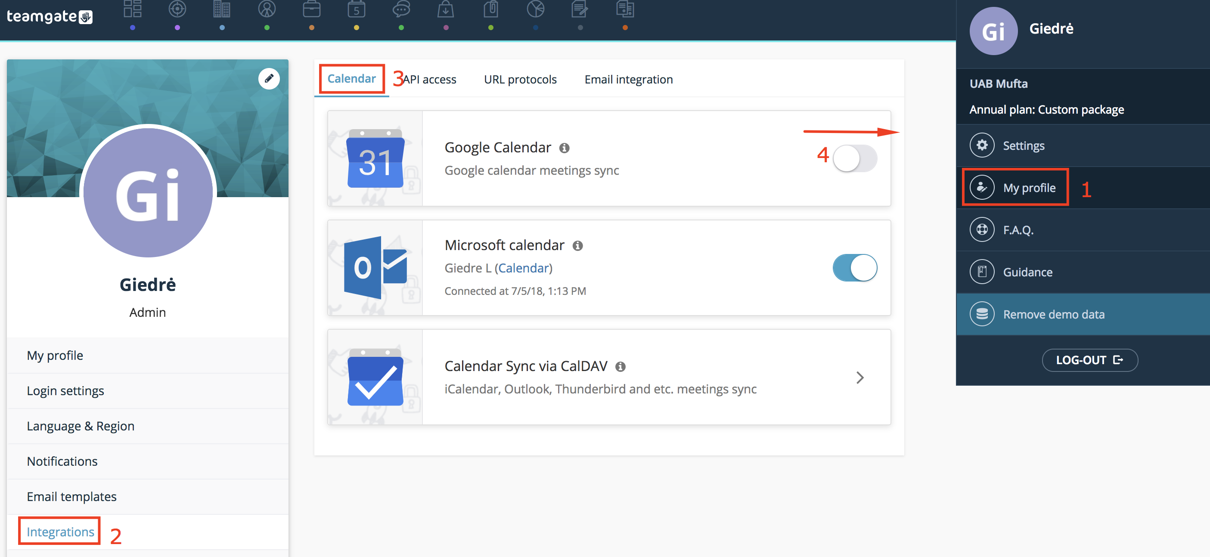Open Settings from user menu
This screenshot has width=1210, height=557.
tap(1083, 145)
